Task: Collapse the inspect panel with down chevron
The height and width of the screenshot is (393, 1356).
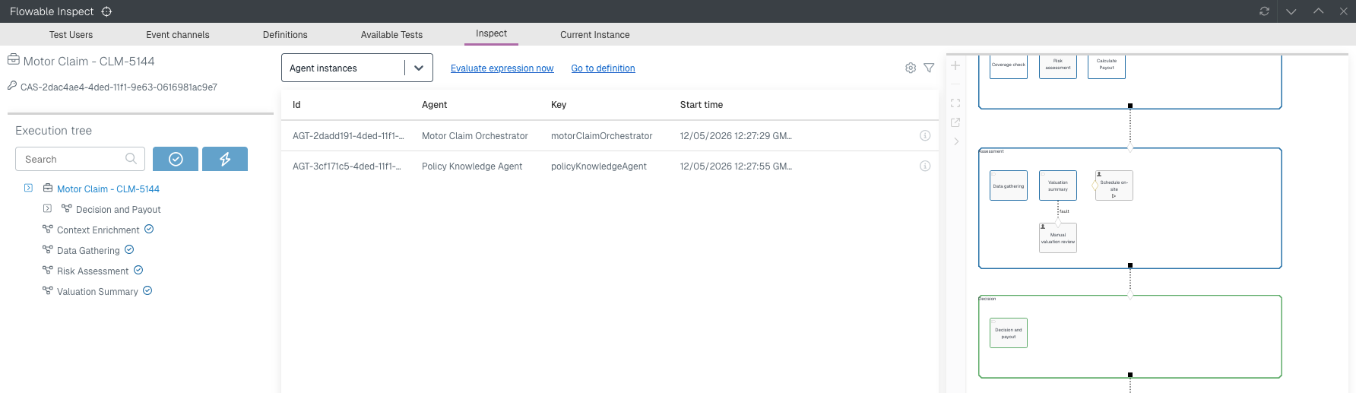Action: (1291, 11)
